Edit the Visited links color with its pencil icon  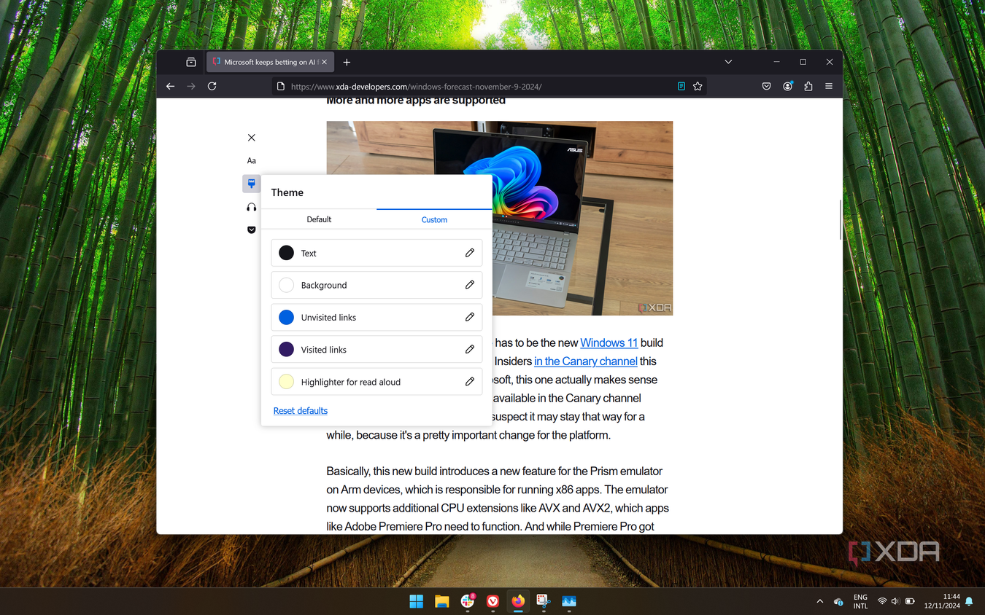tap(470, 349)
